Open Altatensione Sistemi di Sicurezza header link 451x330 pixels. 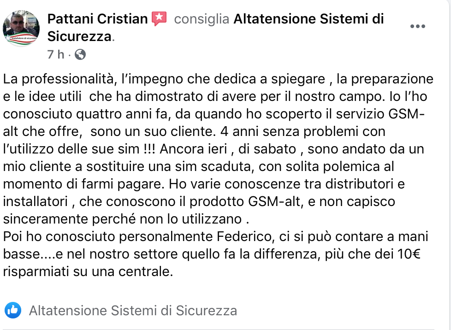[309, 19]
